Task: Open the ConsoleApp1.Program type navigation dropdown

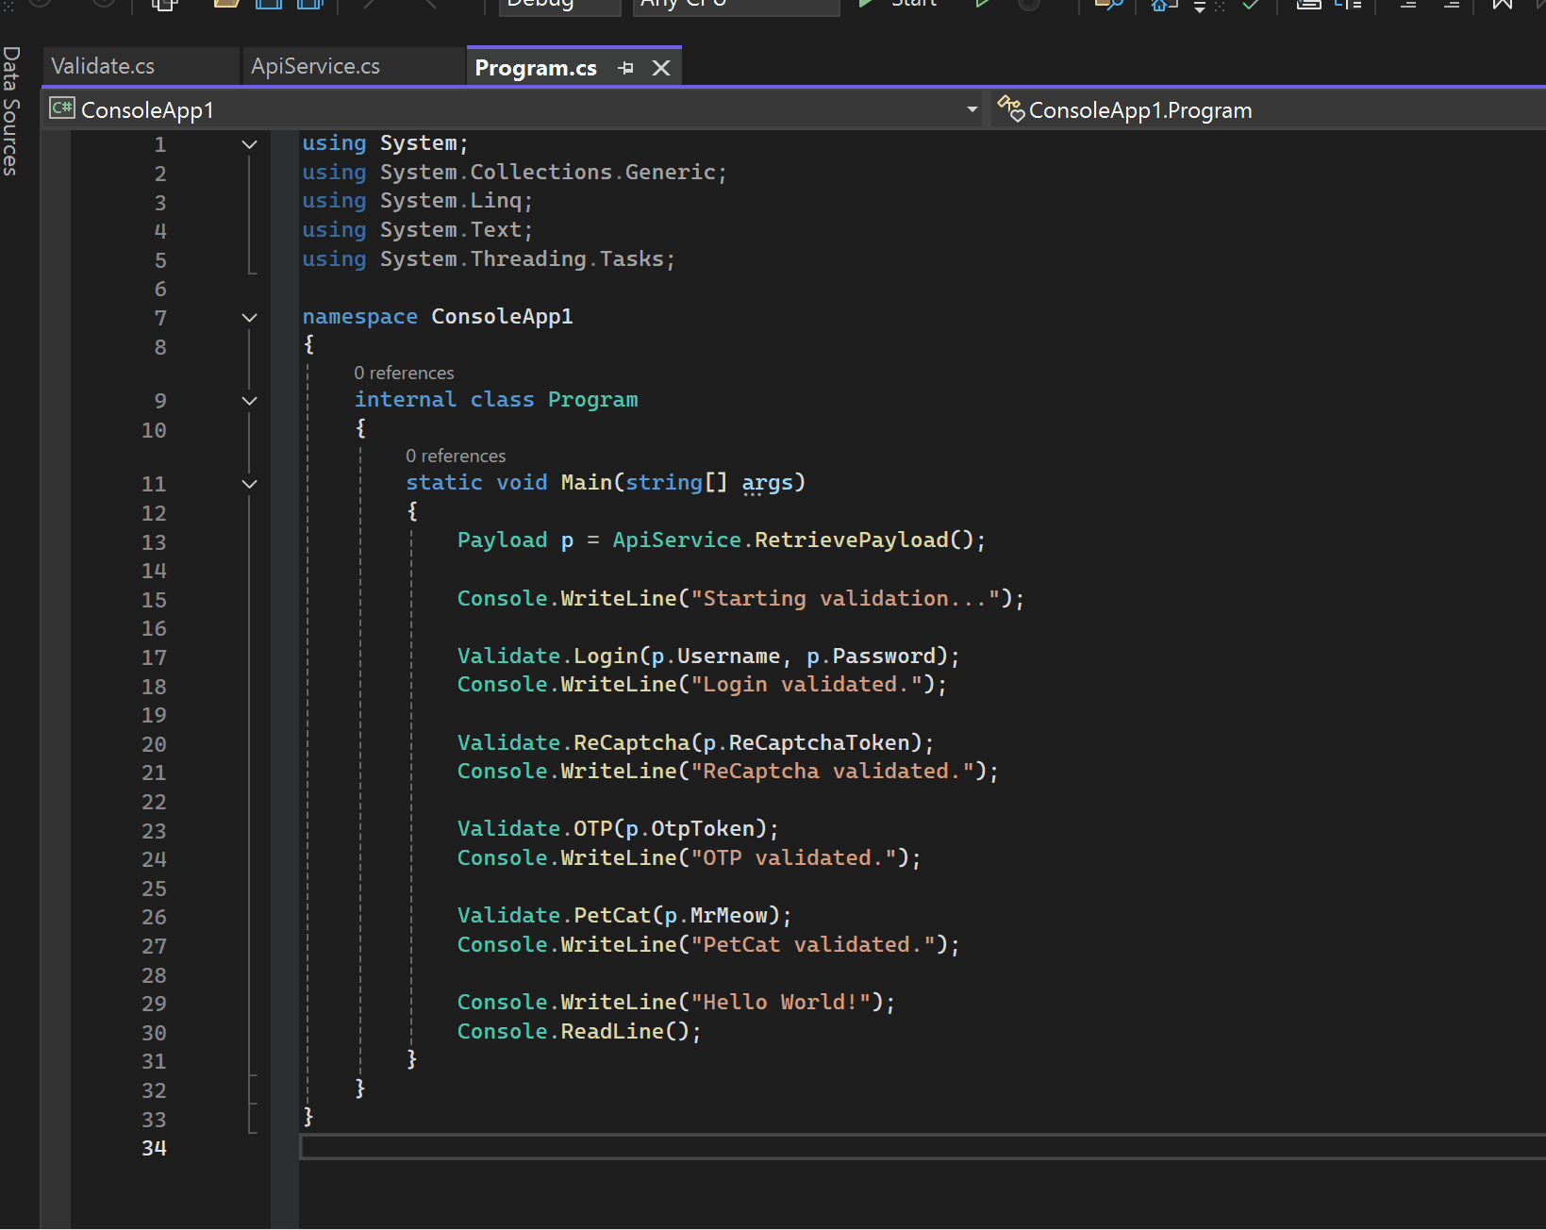Action: 1139,110
